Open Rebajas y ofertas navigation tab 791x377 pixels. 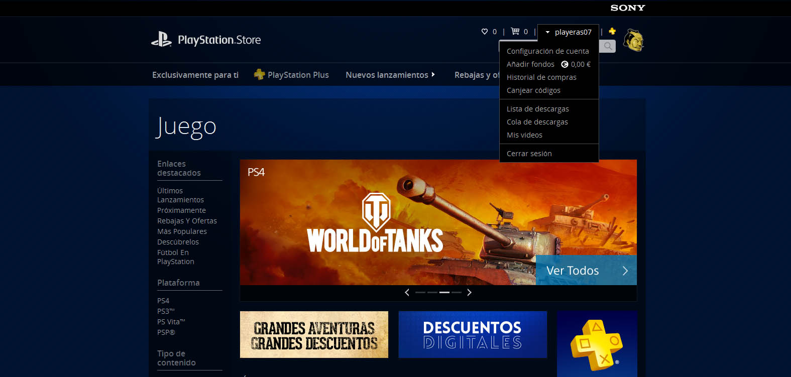click(477, 75)
